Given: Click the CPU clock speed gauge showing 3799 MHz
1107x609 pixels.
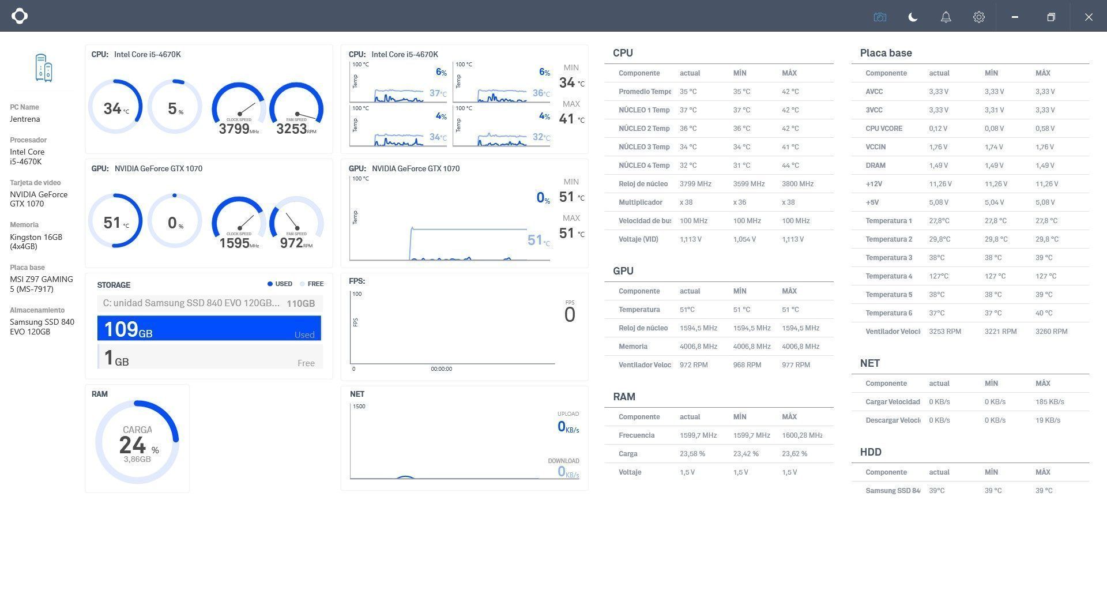Looking at the screenshot, I should tap(239, 108).
